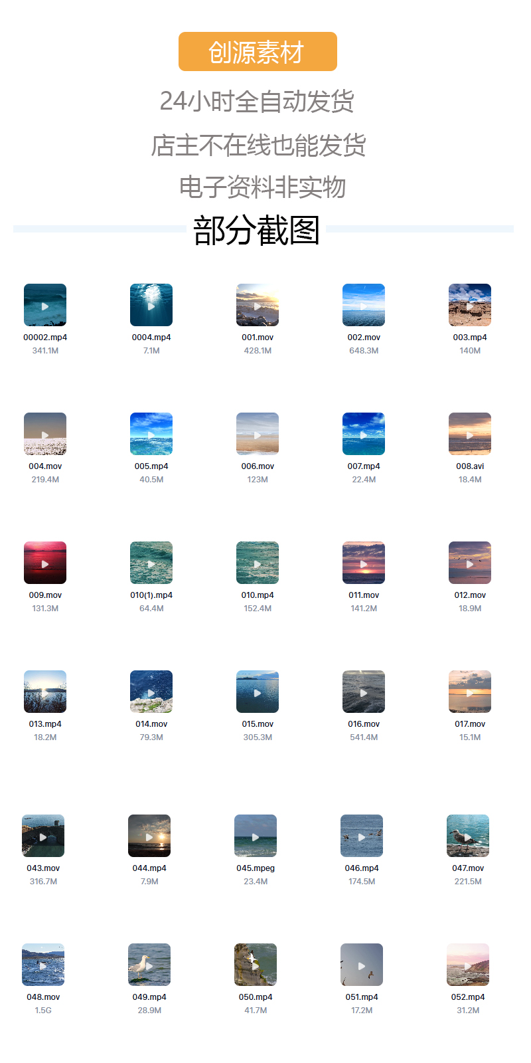Open the 050.mp4 video thumbnail

256,965
